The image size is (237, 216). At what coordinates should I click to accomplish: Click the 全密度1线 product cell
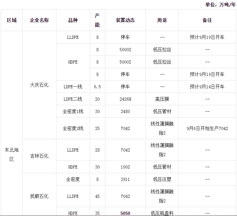point(73,112)
